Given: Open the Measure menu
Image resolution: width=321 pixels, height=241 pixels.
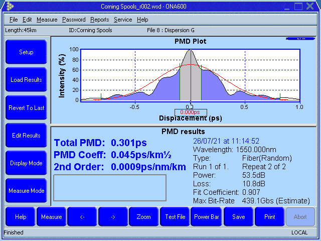Looking at the screenshot, I should pyautogui.click(x=47, y=20).
